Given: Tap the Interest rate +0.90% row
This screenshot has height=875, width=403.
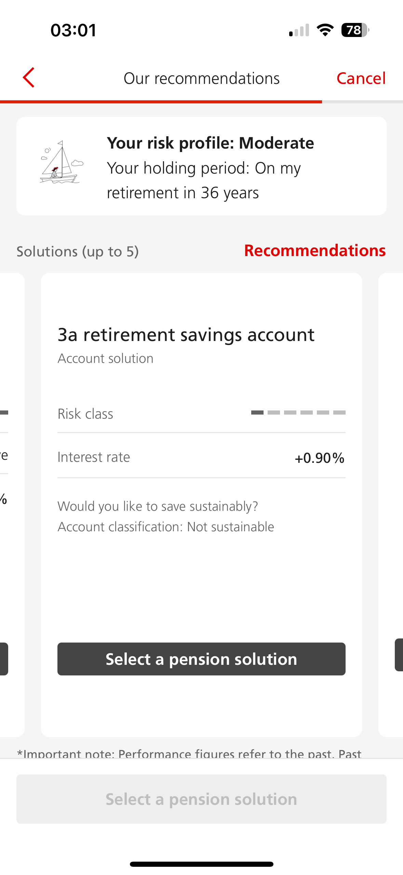Looking at the screenshot, I should pos(201,457).
